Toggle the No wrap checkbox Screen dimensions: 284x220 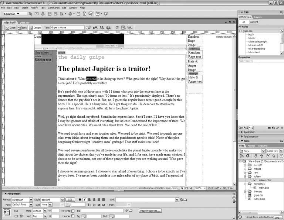(x=73, y=211)
